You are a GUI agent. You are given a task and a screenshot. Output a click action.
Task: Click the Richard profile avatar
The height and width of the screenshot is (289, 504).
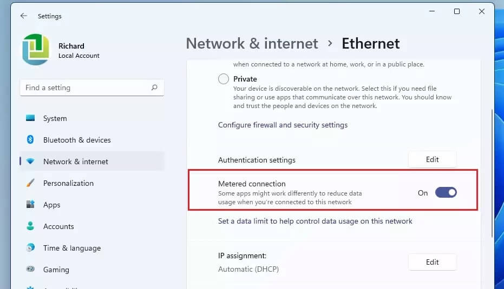pyautogui.click(x=36, y=50)
